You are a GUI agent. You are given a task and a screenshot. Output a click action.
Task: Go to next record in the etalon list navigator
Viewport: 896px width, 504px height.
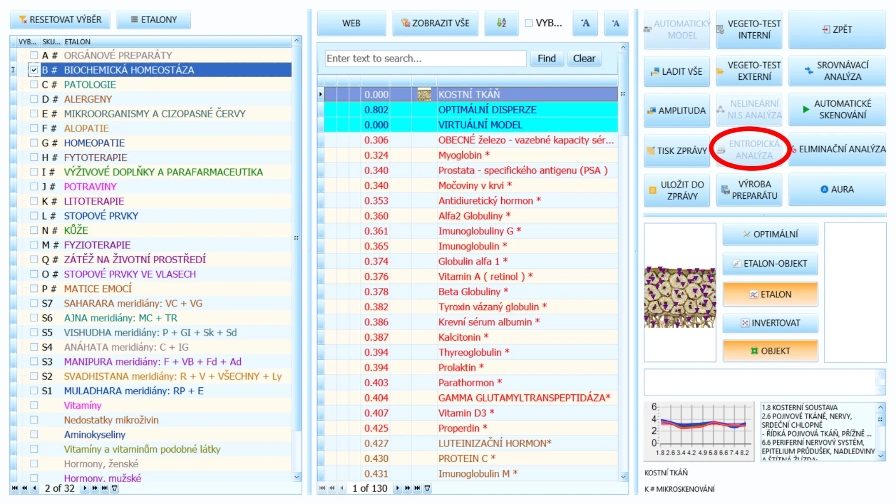84,488
